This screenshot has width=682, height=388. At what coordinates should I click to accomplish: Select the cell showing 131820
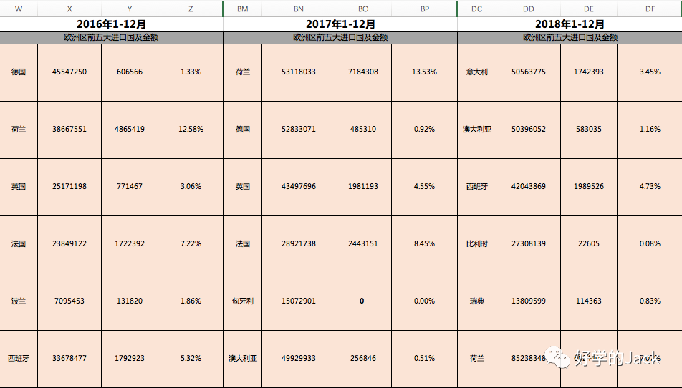tap(130, 301)
